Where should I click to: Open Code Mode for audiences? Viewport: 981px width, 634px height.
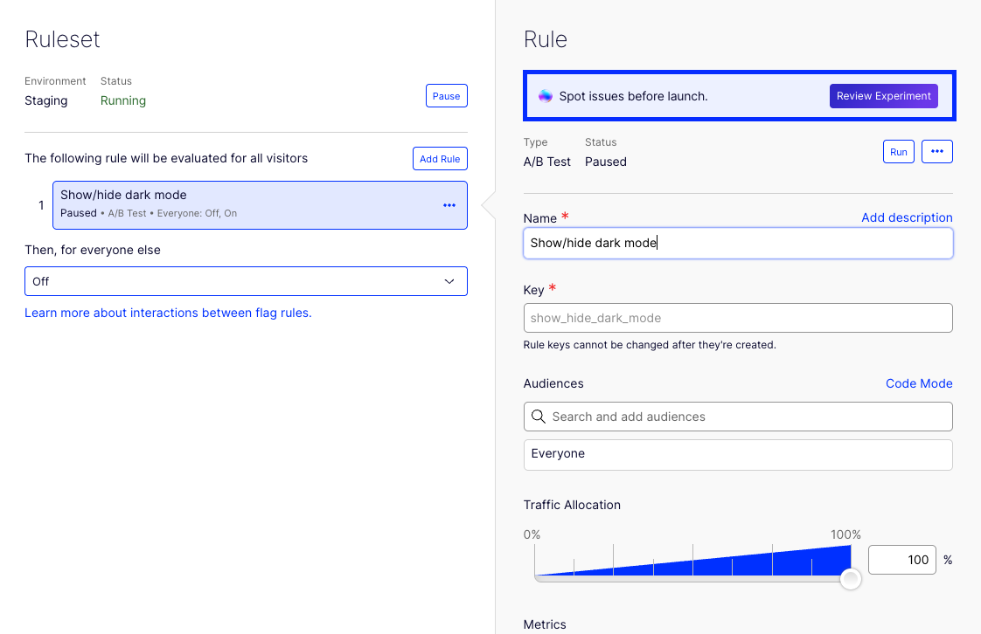[x=919, y=383]
